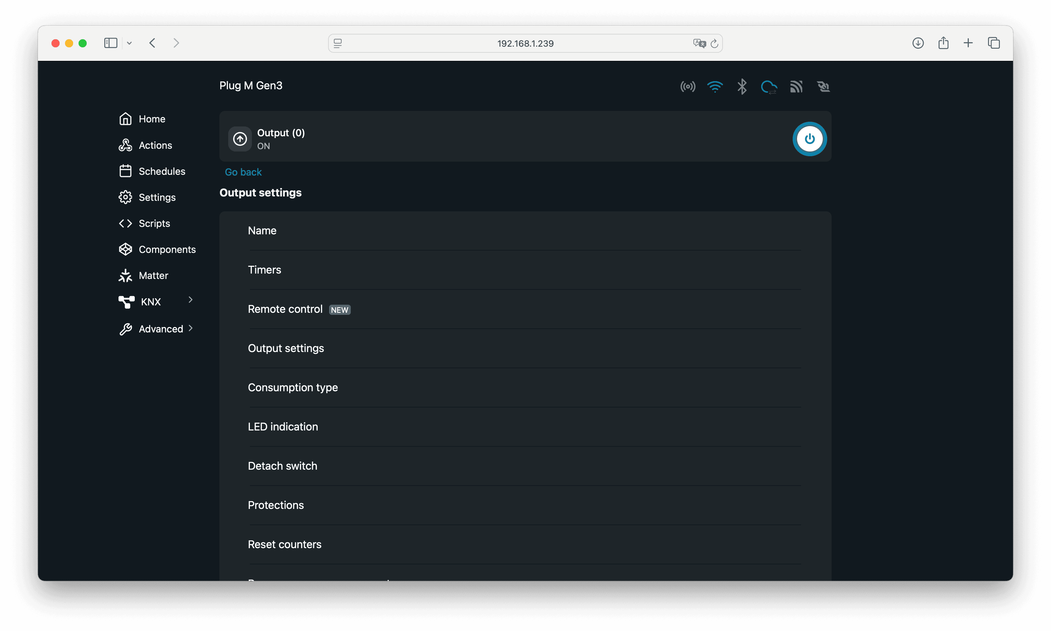Image resolution: width=1051 pixels, height=631 pixels.
Task: Expand the KNX submenu chevron
Action: point(190,300)
